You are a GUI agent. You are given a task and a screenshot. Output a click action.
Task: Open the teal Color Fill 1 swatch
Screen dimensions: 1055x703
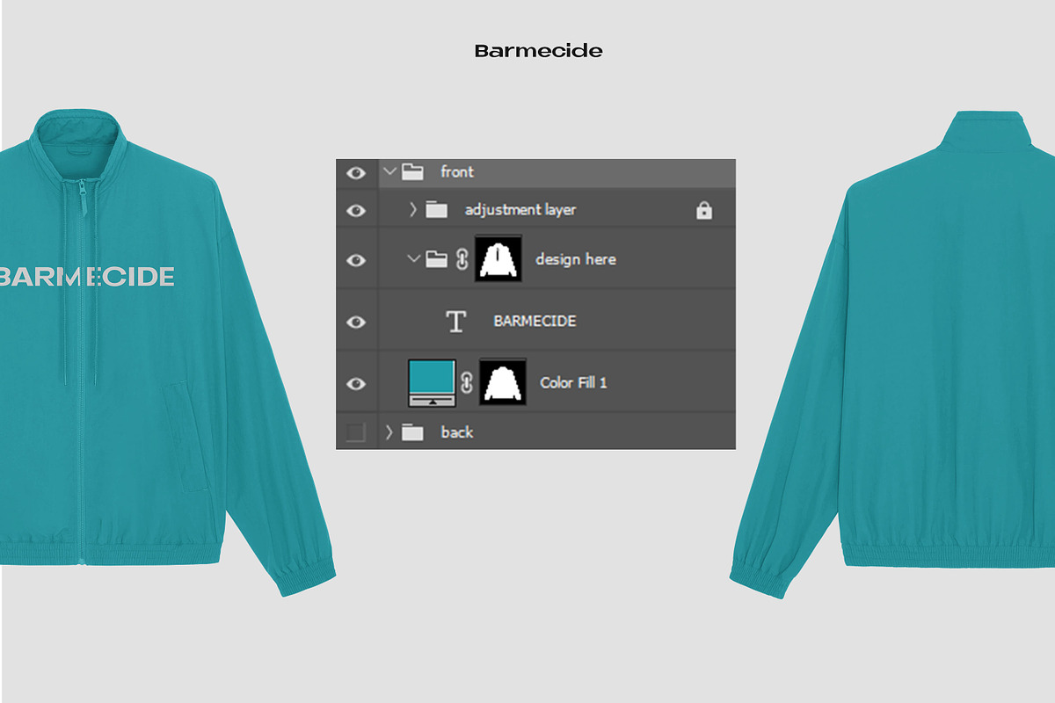[x=433, y=382]
